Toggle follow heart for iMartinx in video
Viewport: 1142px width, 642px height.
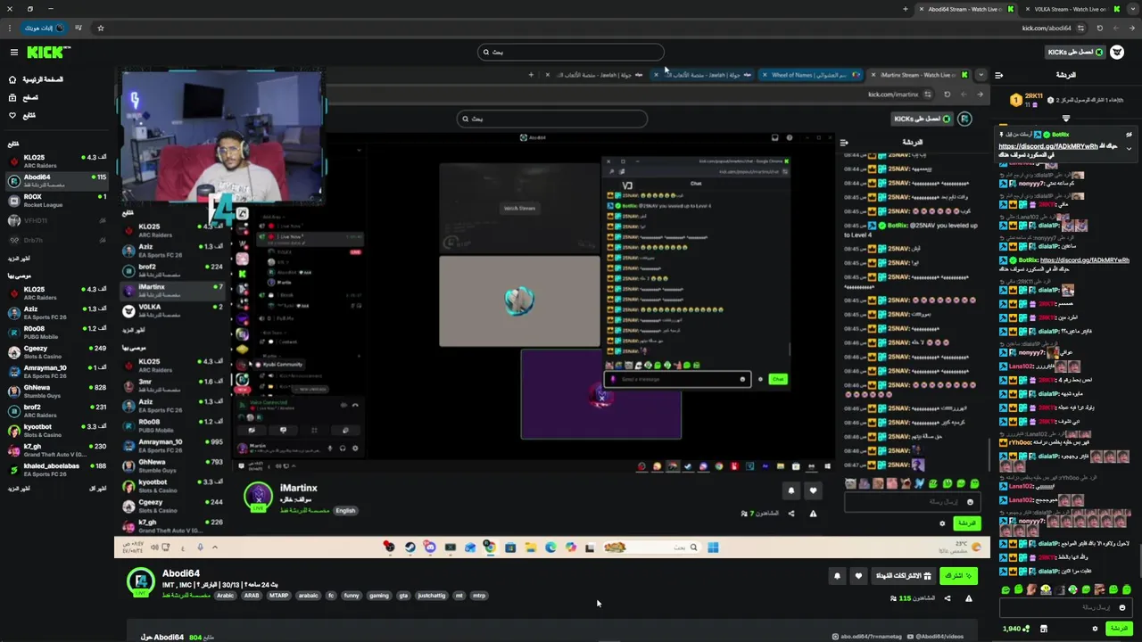coord(813,490)
